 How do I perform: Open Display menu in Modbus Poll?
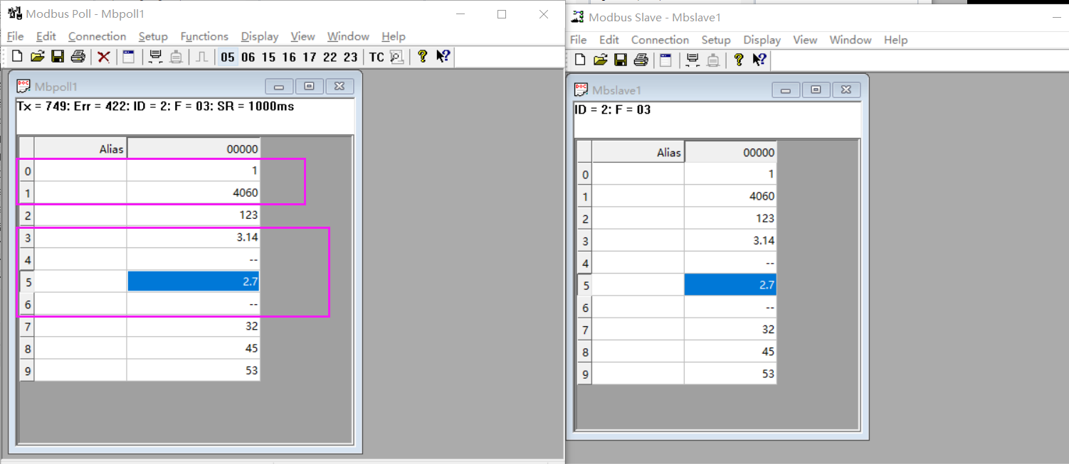[x=260, y=36]
